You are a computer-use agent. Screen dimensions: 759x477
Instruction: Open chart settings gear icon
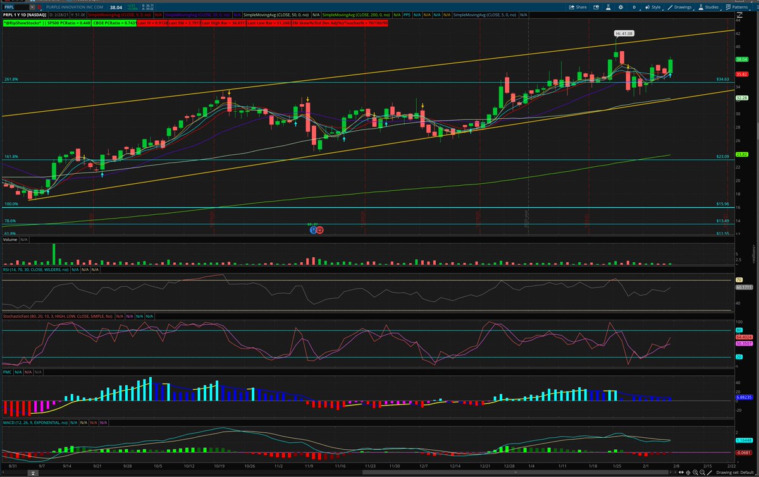[x=620, y=7]
